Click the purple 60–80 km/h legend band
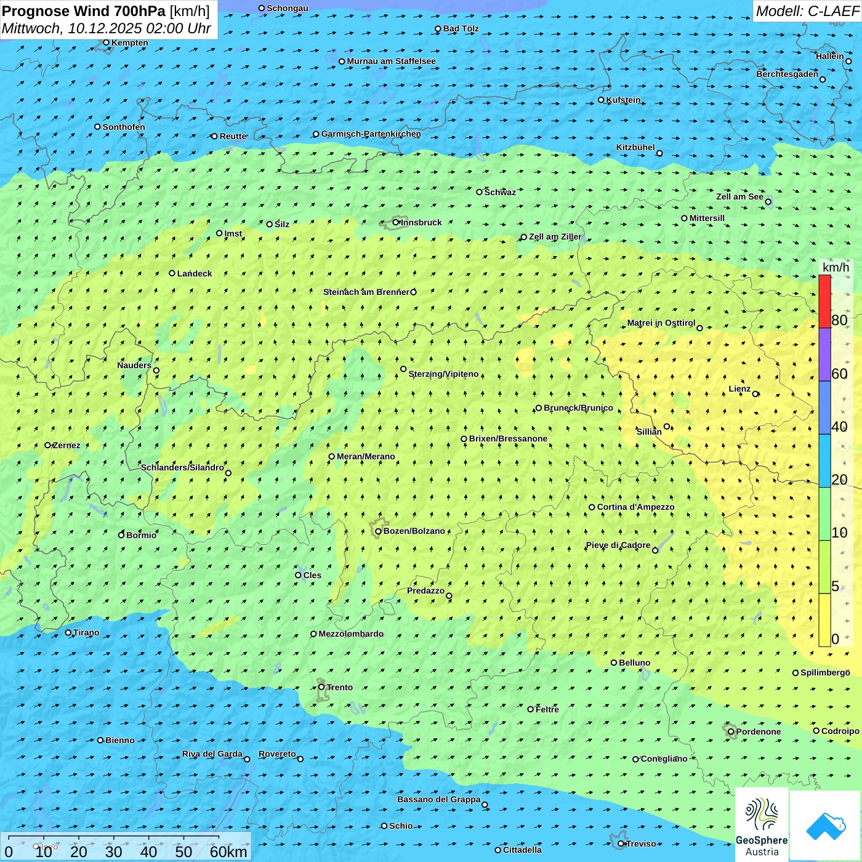This screenshot has width=862, height=862. [x=824, y=355]
